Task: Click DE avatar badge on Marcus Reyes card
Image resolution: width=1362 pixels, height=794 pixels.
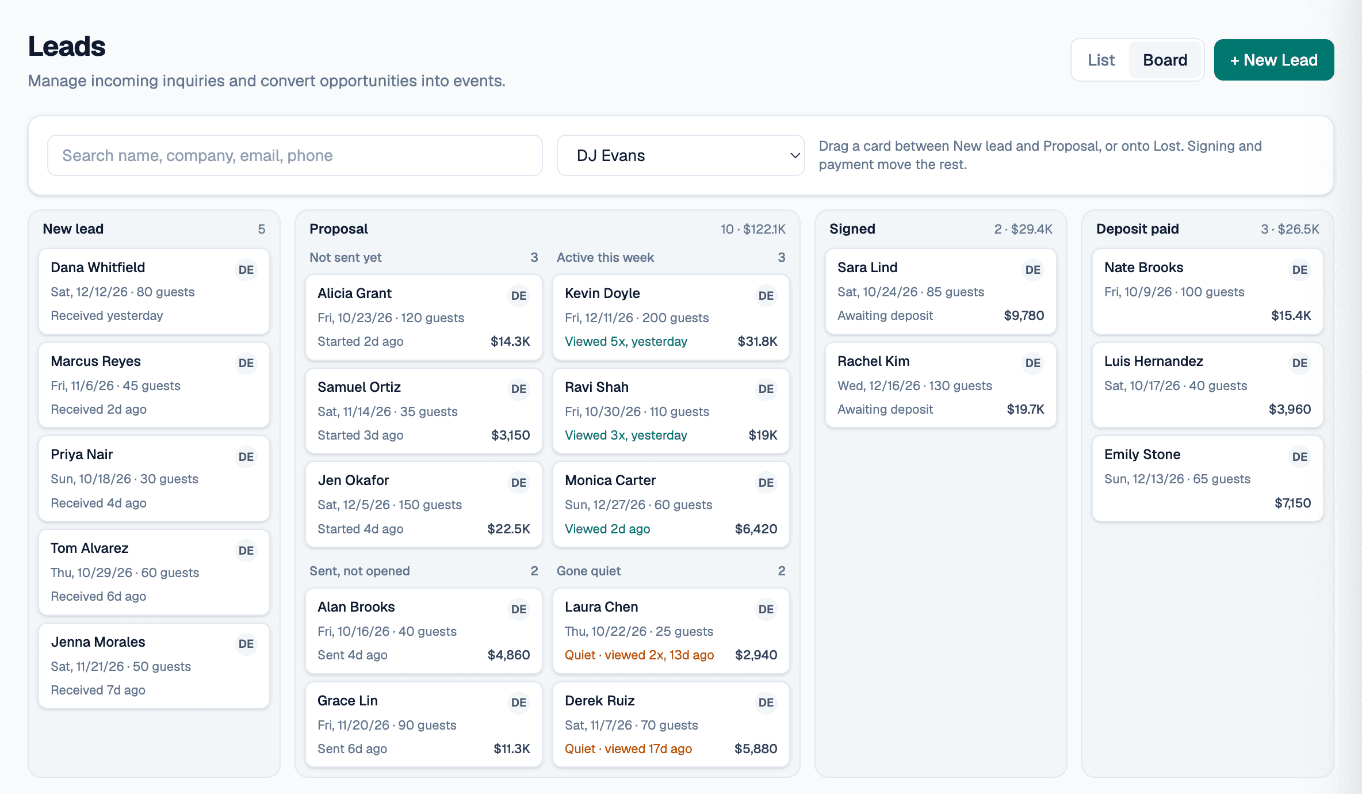Action: 246,363
